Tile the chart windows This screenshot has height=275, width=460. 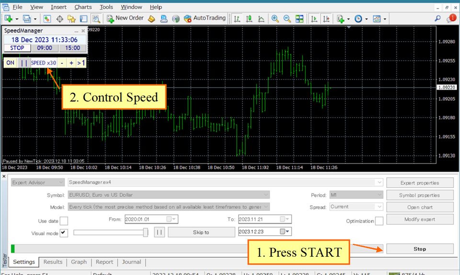[x=299, y=19]
